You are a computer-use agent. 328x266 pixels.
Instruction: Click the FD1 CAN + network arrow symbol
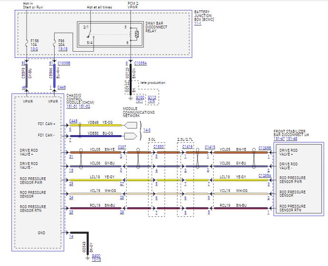click(131, 125)
